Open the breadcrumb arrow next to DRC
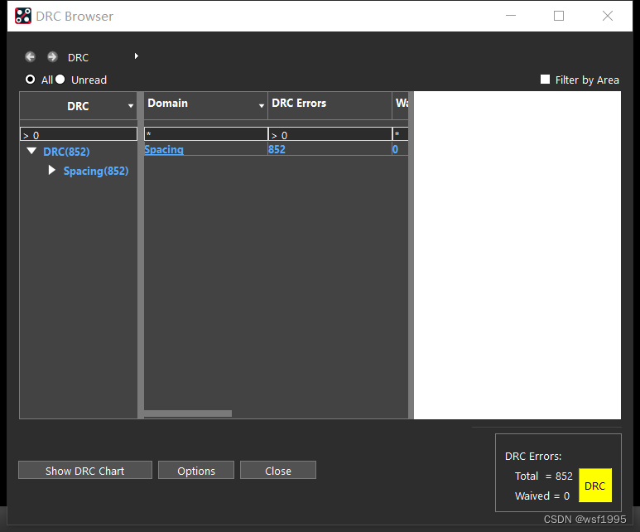Image resolution: width=640 pixels, height=532 pixels. click(x=137, y=56)
